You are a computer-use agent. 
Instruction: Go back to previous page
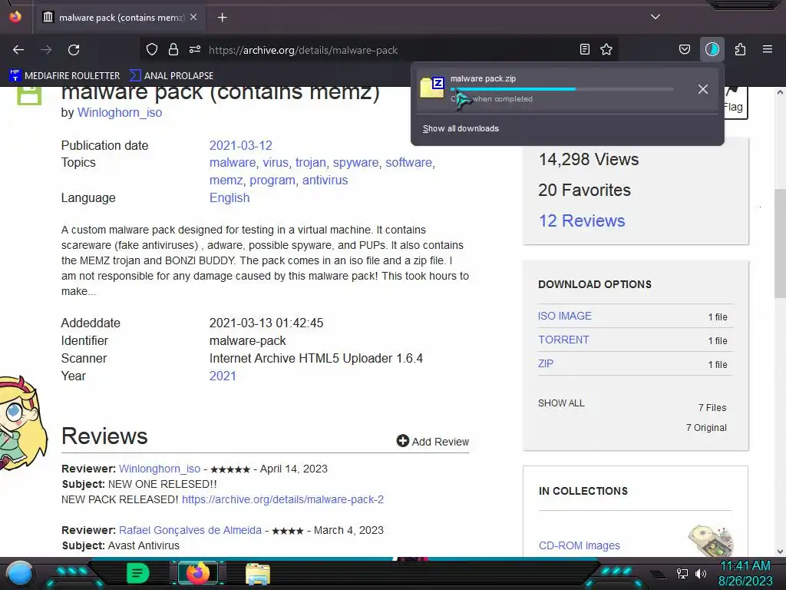[18, 50]
